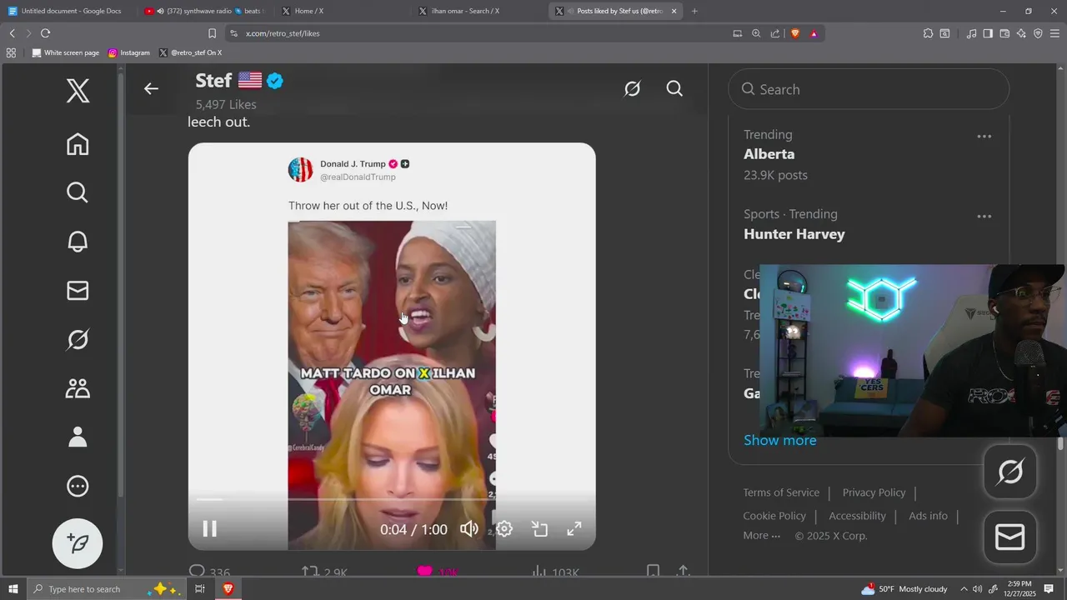Screen dimensions: 1067x600
Task: Open more options for Hunter Harvey trend
Action: point(984,217)
